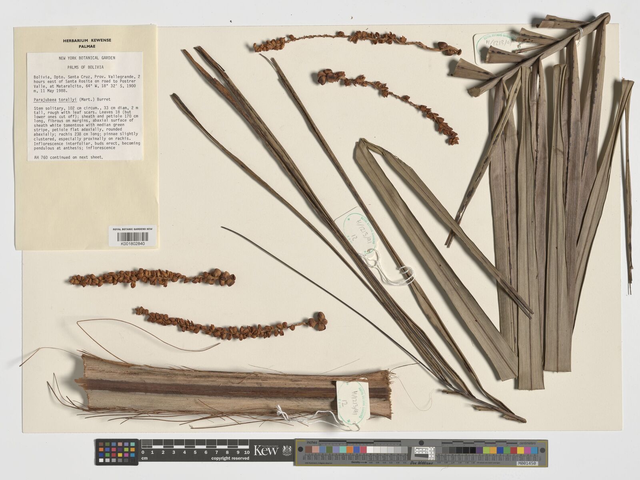
Task: Click the 'New York Botanical Garden' label title
Action: (x=87, y=58)
